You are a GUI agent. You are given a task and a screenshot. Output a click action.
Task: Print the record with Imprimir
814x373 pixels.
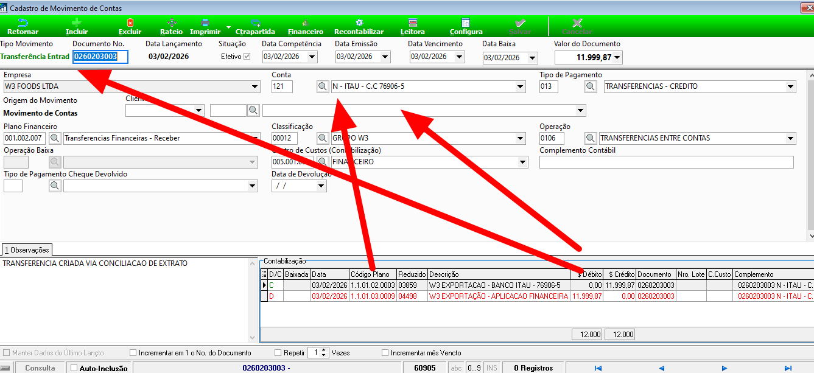205,26
